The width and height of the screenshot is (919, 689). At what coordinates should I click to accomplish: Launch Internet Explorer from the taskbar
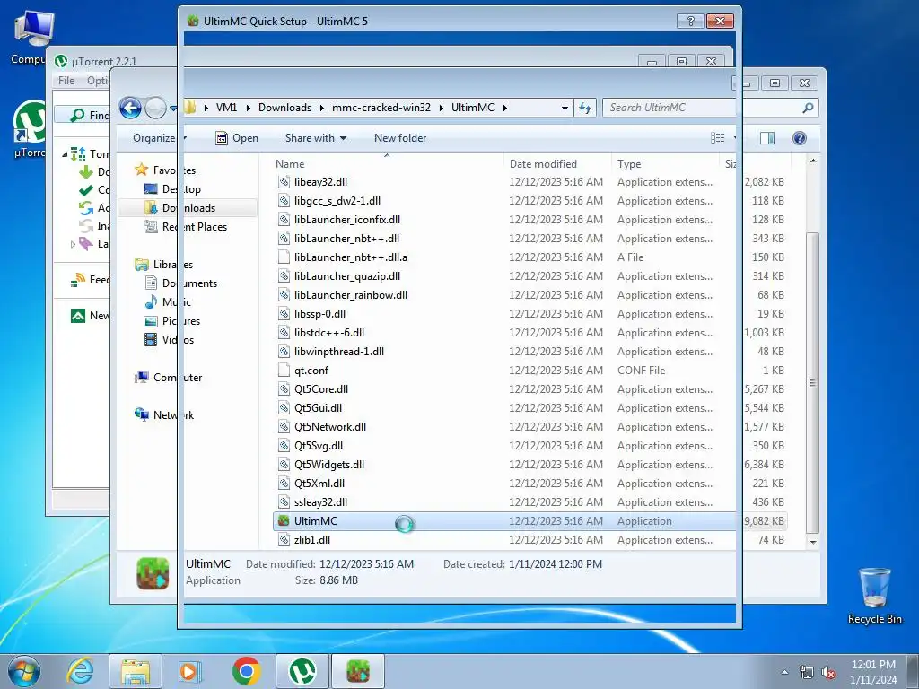(80, 671)
